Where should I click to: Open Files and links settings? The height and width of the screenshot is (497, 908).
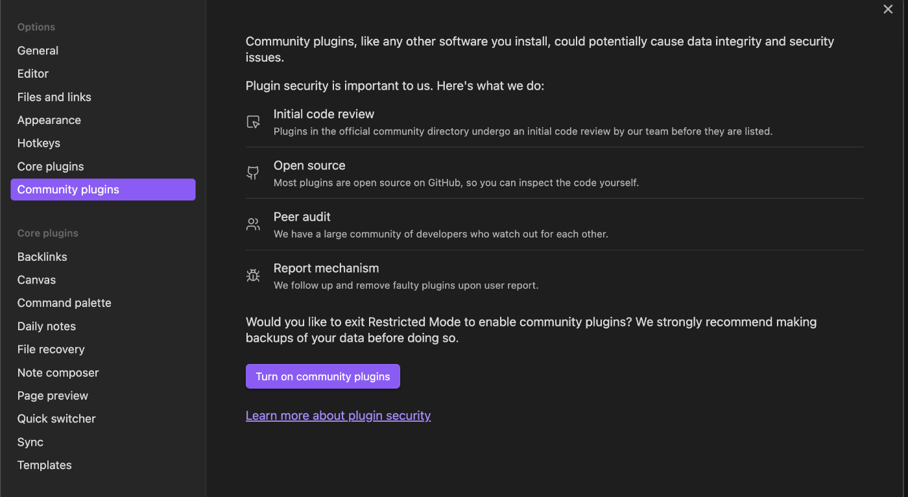pos(54,97)
